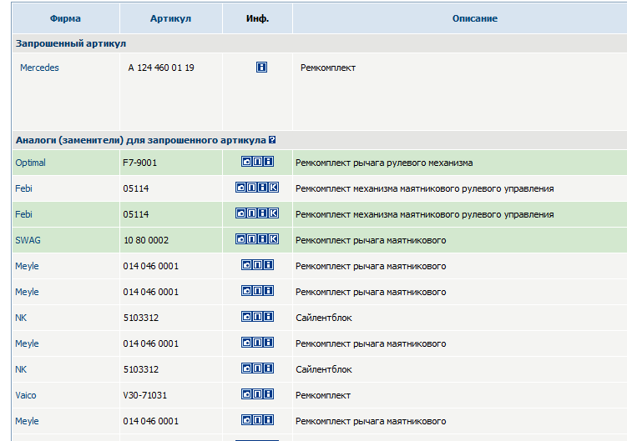Click Ремкомплект description in the Mercedes row
Viewport: 627px width, 441px height.
(x=328, y=68)
